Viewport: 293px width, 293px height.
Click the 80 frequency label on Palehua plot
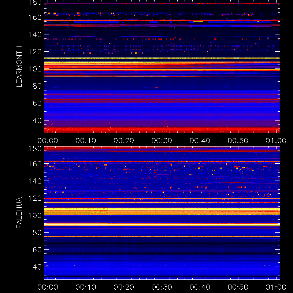pos(37,233)
